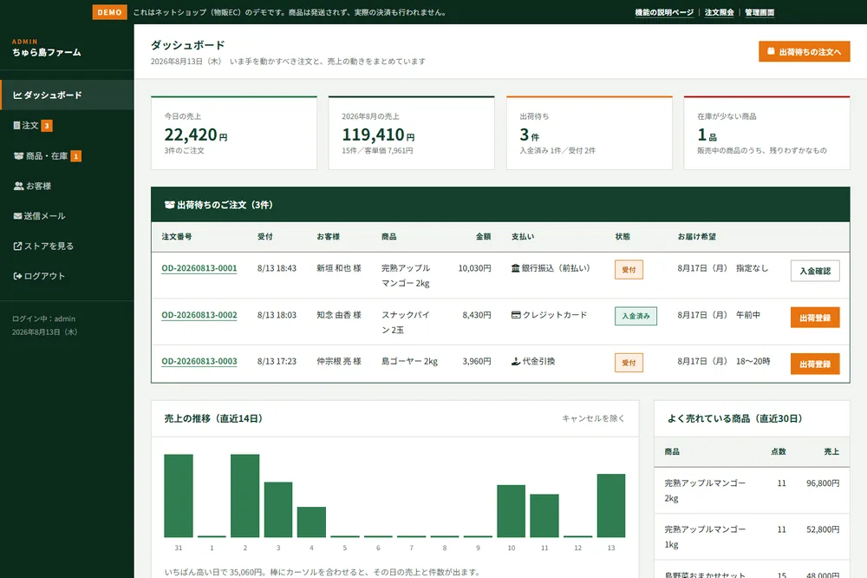867x578 pixels.
Task: Click 入金確認 for order 0001
Action: pyautogui.click(x=815, y=271)
